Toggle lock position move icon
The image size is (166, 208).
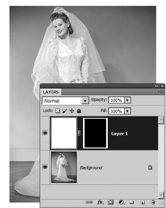72,111
